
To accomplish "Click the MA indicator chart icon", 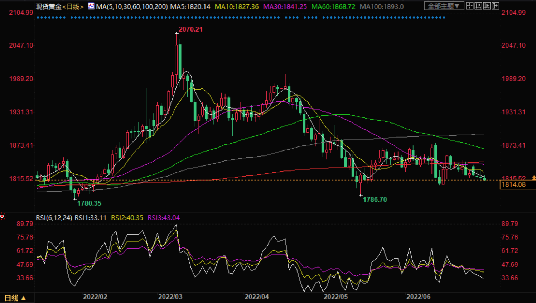I will coord(91,6).
